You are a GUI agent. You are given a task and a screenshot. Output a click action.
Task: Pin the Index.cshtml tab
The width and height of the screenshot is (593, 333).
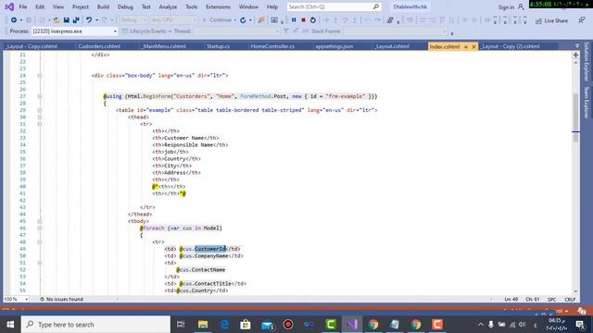pos(466,46)
